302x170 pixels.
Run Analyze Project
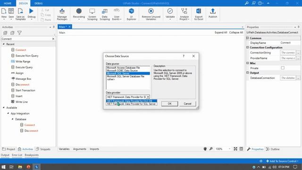(185, 14)
